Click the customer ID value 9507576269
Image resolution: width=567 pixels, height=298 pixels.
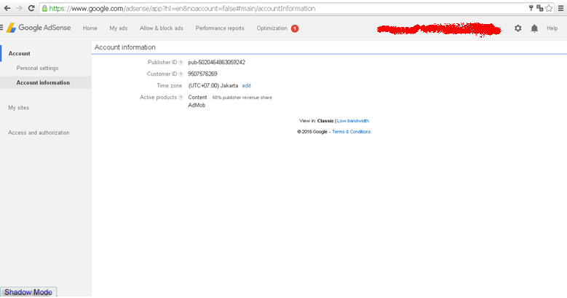pyautogui.click(x=202, y=74)
